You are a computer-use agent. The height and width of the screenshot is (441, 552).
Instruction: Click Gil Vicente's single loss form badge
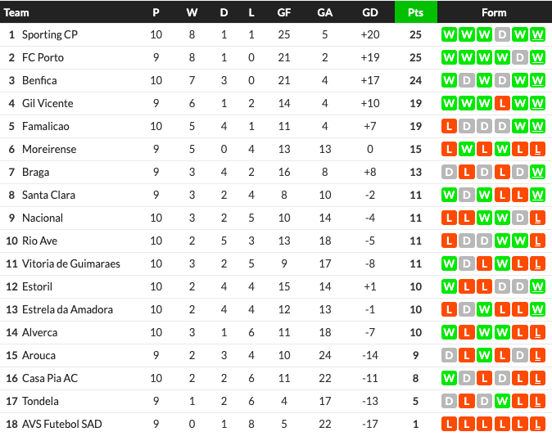coord(502,104)
